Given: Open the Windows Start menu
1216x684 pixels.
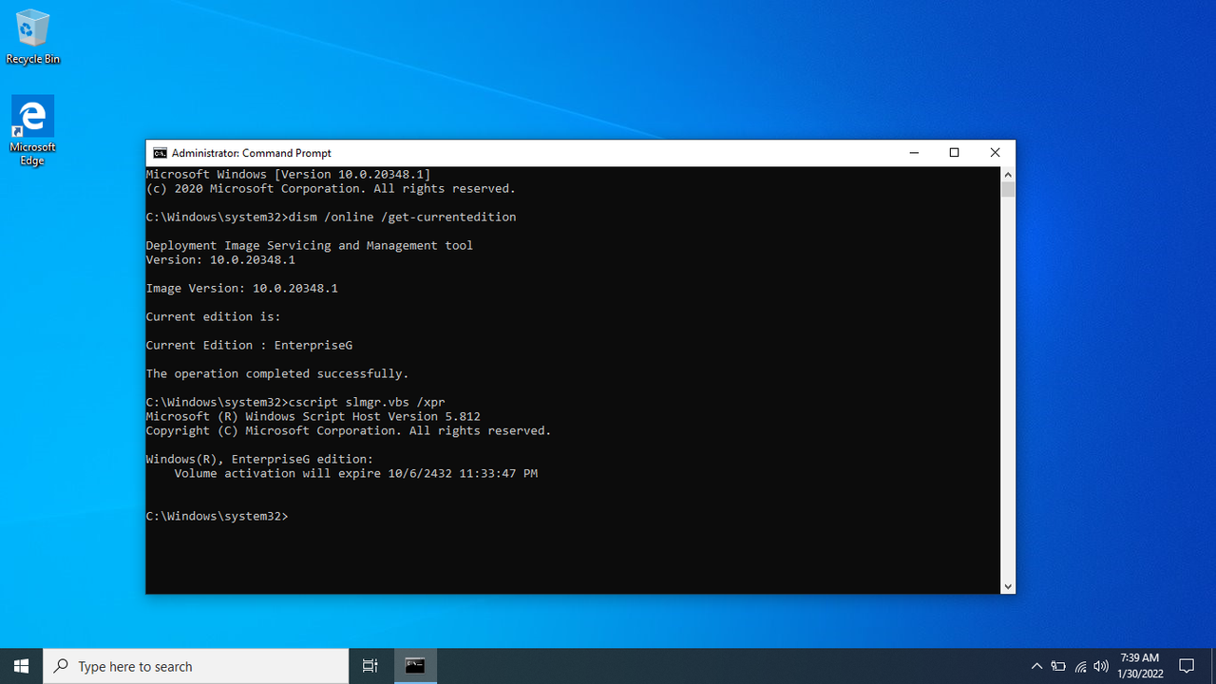Looking at the screenshot, I should point(21,666).
